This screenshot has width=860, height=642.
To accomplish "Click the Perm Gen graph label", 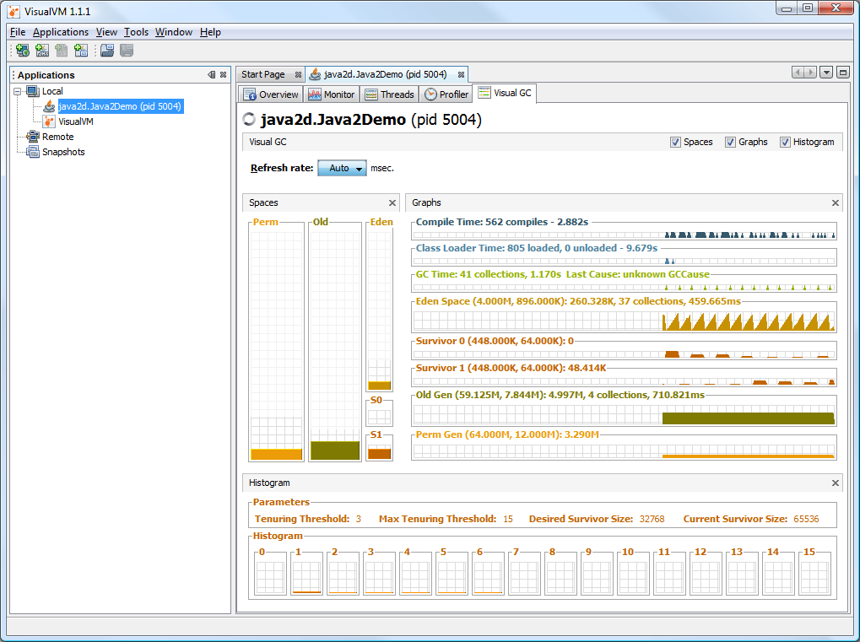I will (506, 434).
